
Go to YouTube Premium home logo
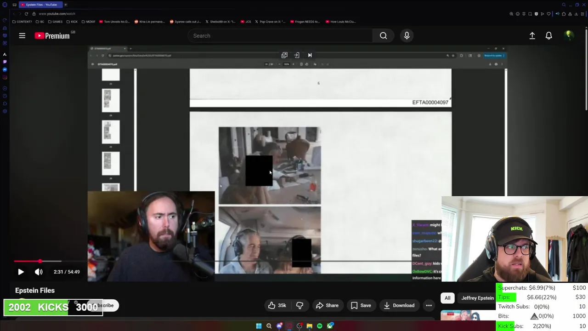pyautogui.click(x=52, y=36)
